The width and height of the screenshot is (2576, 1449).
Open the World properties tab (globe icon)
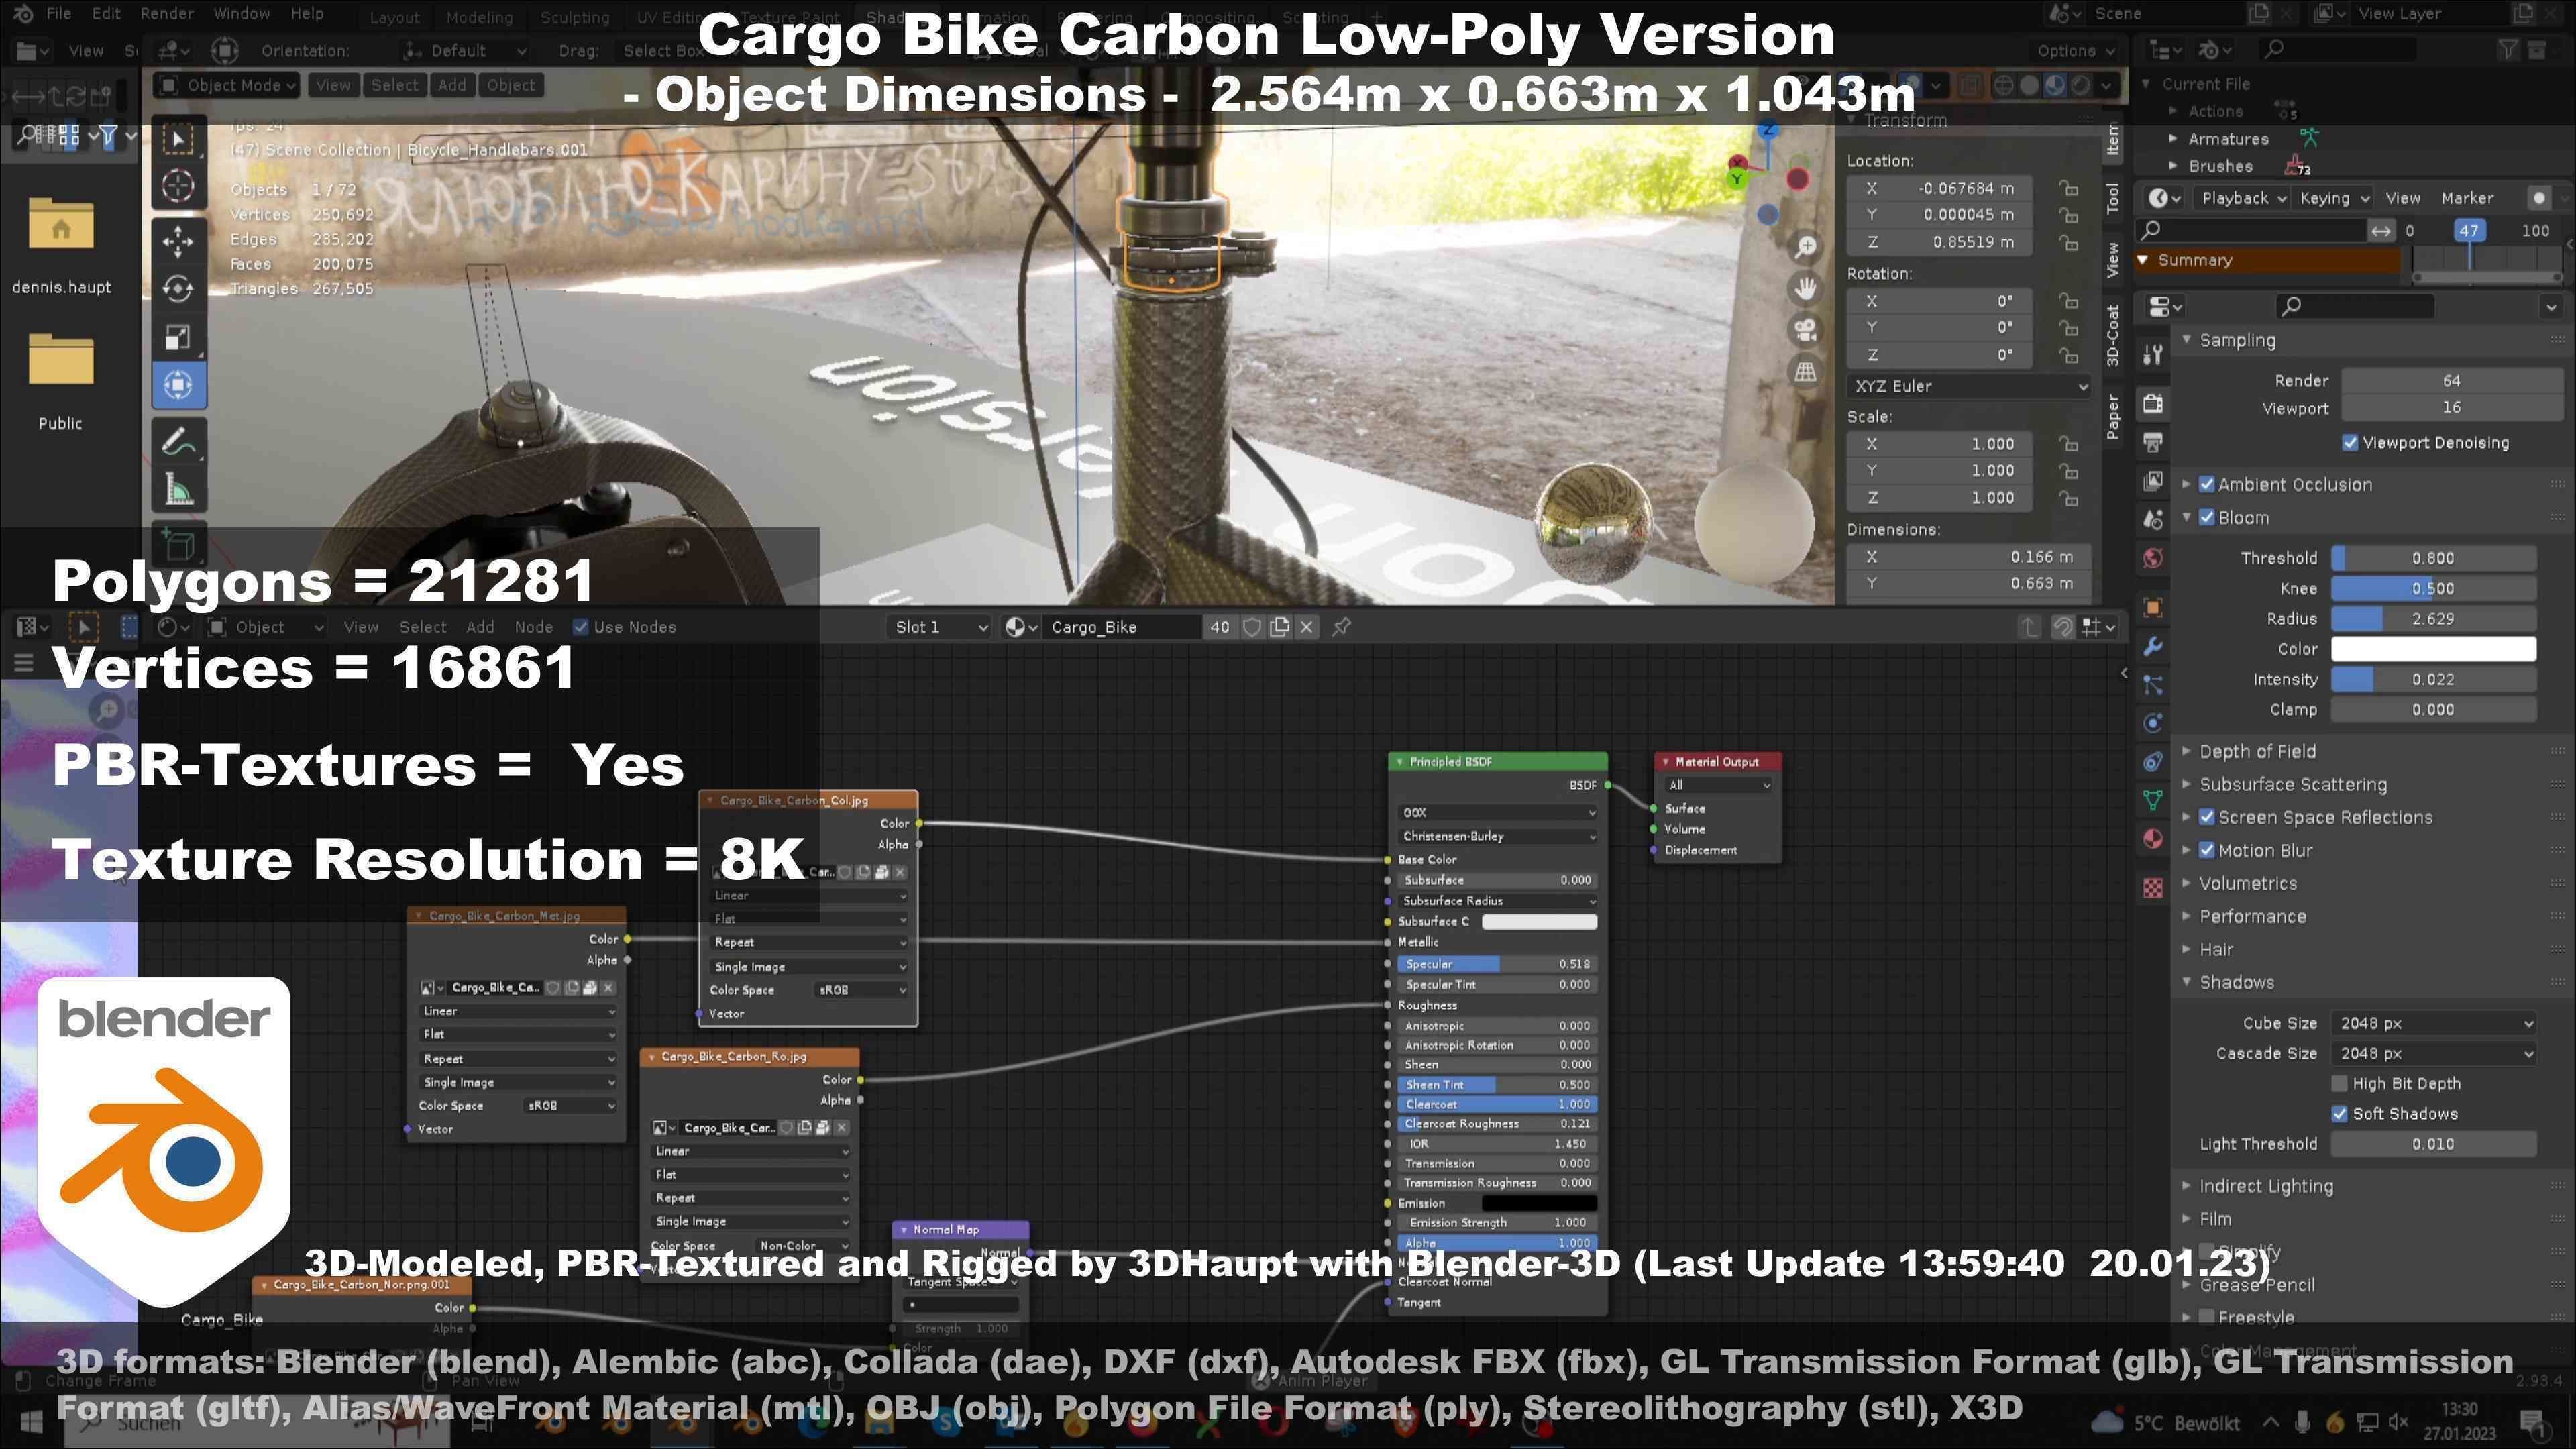click(x=2153, y=558)
